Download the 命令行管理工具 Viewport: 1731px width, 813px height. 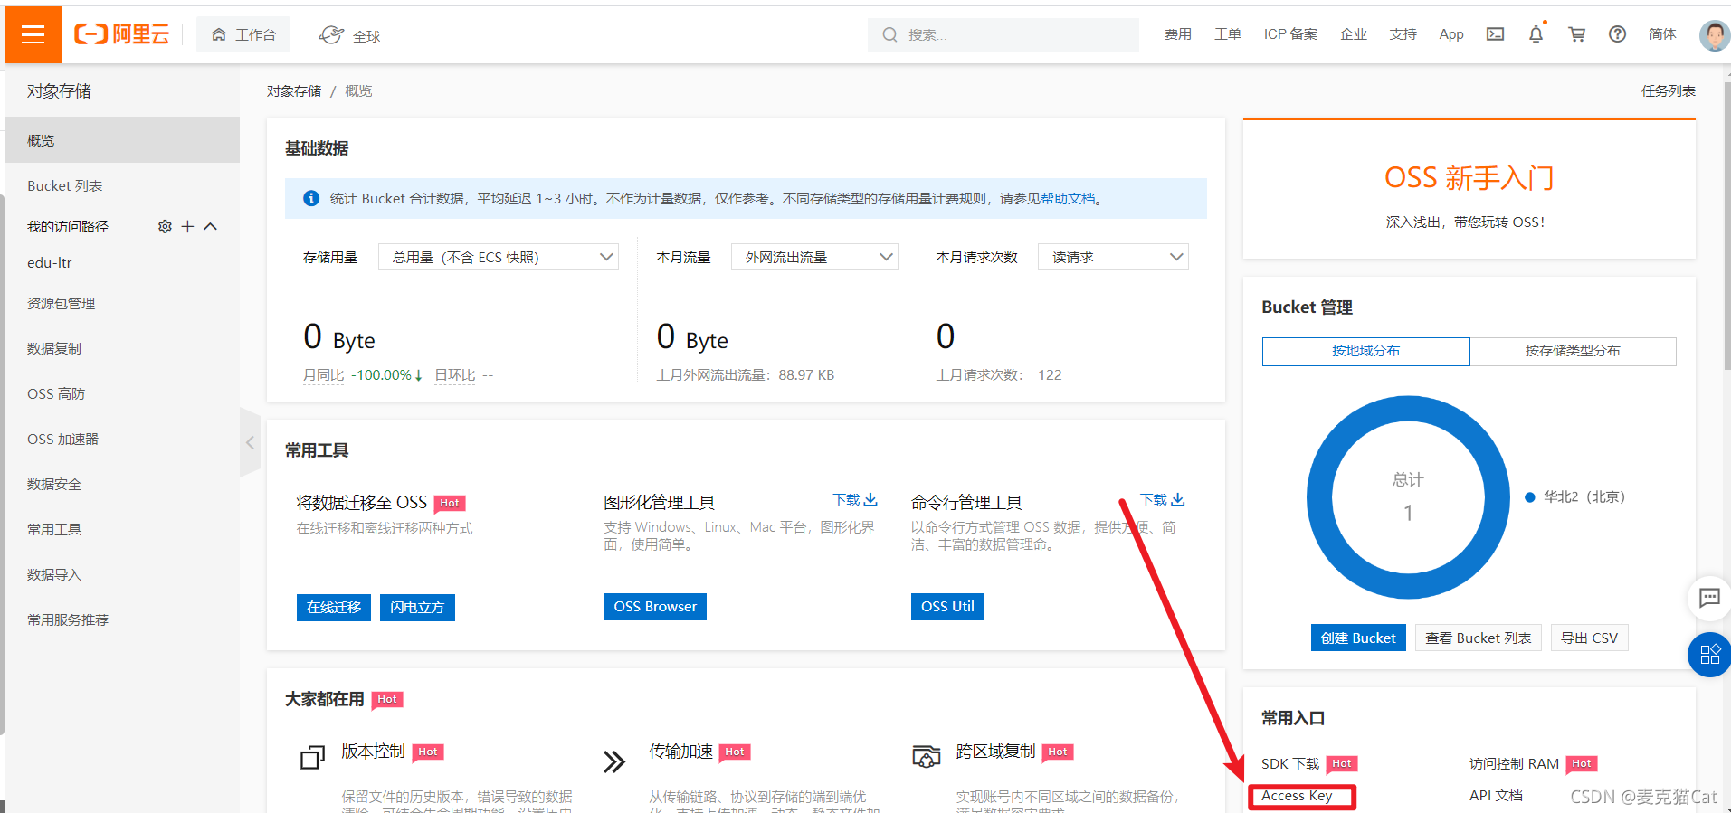tap(1163, 500)
